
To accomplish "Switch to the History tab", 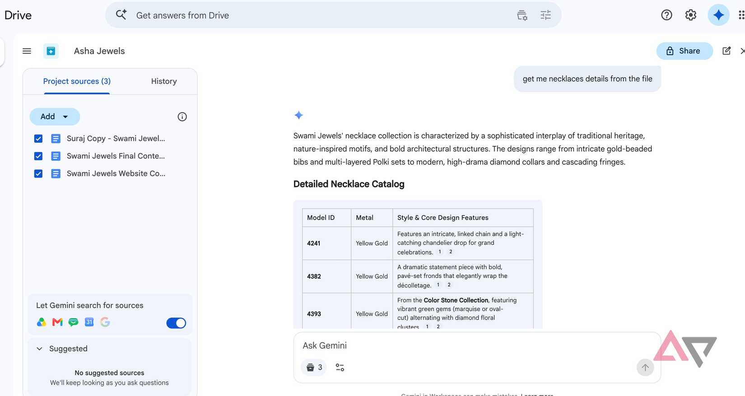I will pos(164,81).
